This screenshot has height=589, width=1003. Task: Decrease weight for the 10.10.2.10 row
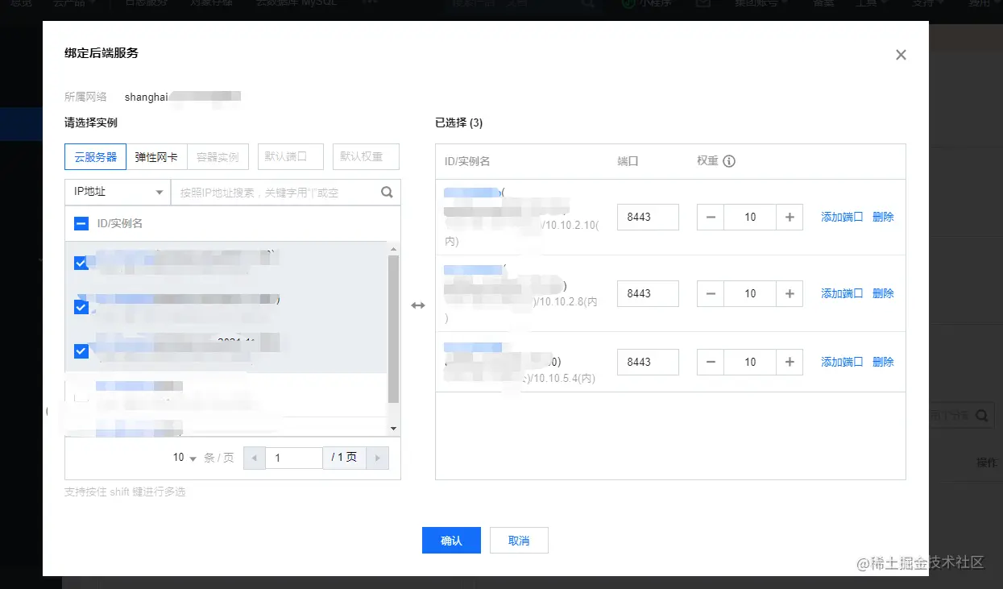point(711,217)
